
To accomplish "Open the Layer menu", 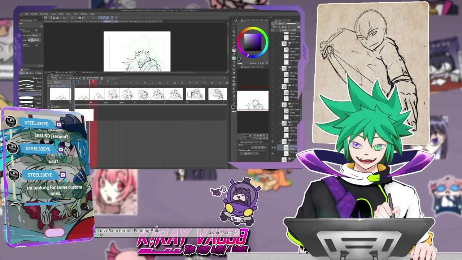I will (53, 14).
